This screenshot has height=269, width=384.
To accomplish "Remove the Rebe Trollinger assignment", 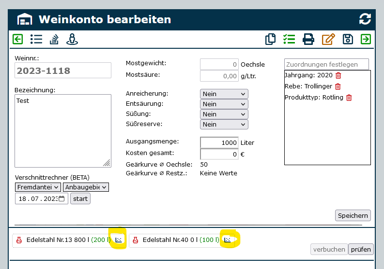I will (x=338, y=86).
